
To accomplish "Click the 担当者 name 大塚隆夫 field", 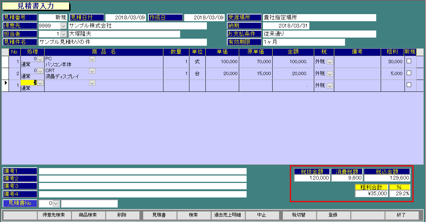I will (124, 34).
